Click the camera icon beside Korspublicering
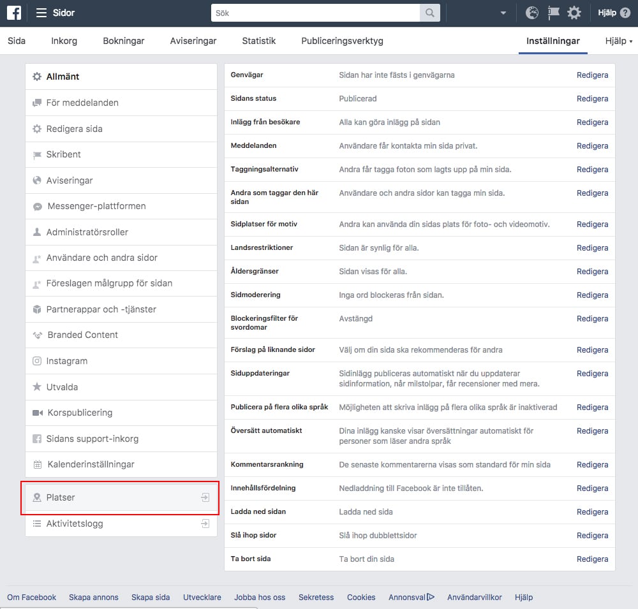The image size is (638, 609). click(x=38, y=413)
